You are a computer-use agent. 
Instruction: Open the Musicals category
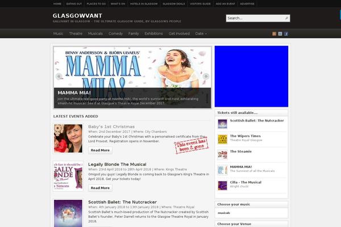pyautogui.click(x=95, y=33)
